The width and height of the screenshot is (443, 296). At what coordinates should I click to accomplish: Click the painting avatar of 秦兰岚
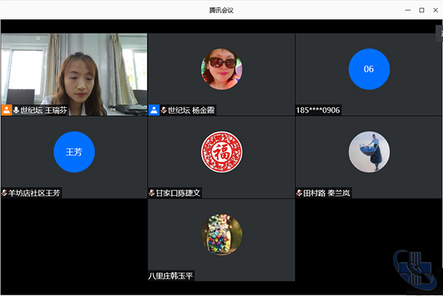coord(369,152)
